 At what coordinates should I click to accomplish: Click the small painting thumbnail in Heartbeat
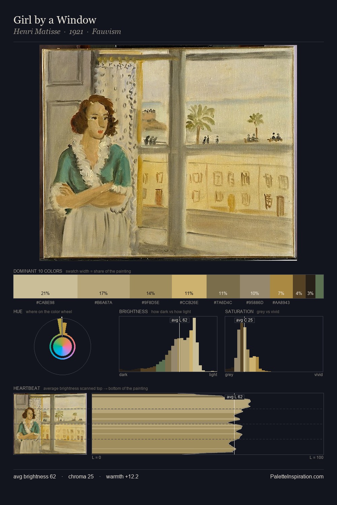50,424
